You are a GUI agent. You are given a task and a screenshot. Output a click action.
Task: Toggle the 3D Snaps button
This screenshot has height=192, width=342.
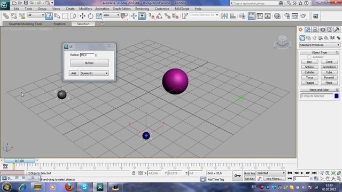151,15
